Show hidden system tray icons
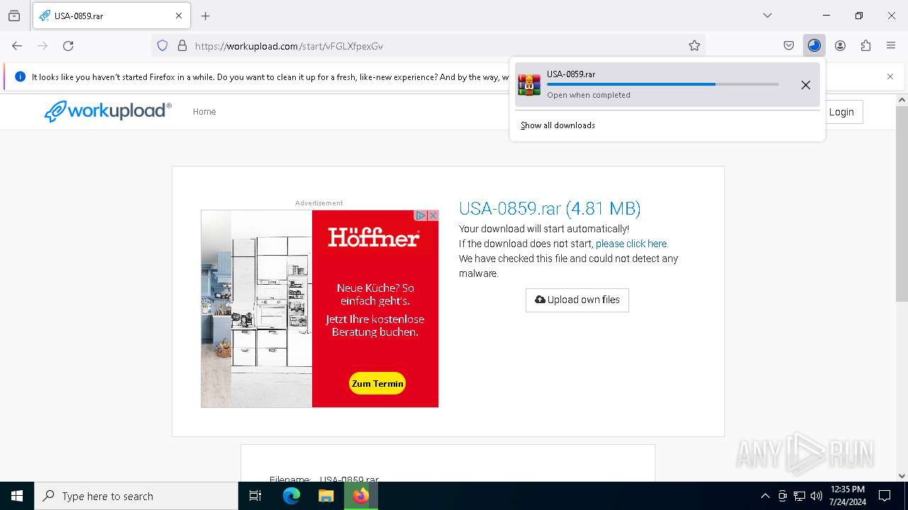Screen dimensions: 908x510 (x=765, y=496)
